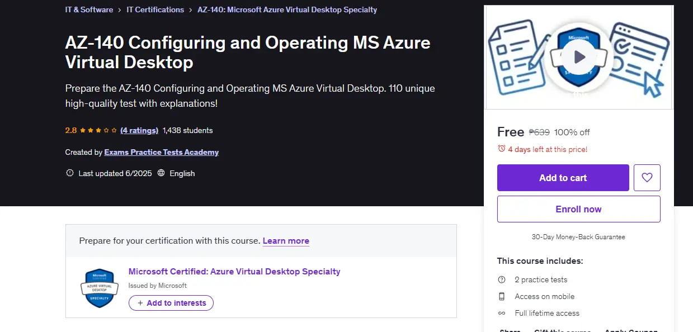Viewport: 693px width, 332px height.
Task: Open the (4 ratings) link
Action: click(x=139, y=130)
